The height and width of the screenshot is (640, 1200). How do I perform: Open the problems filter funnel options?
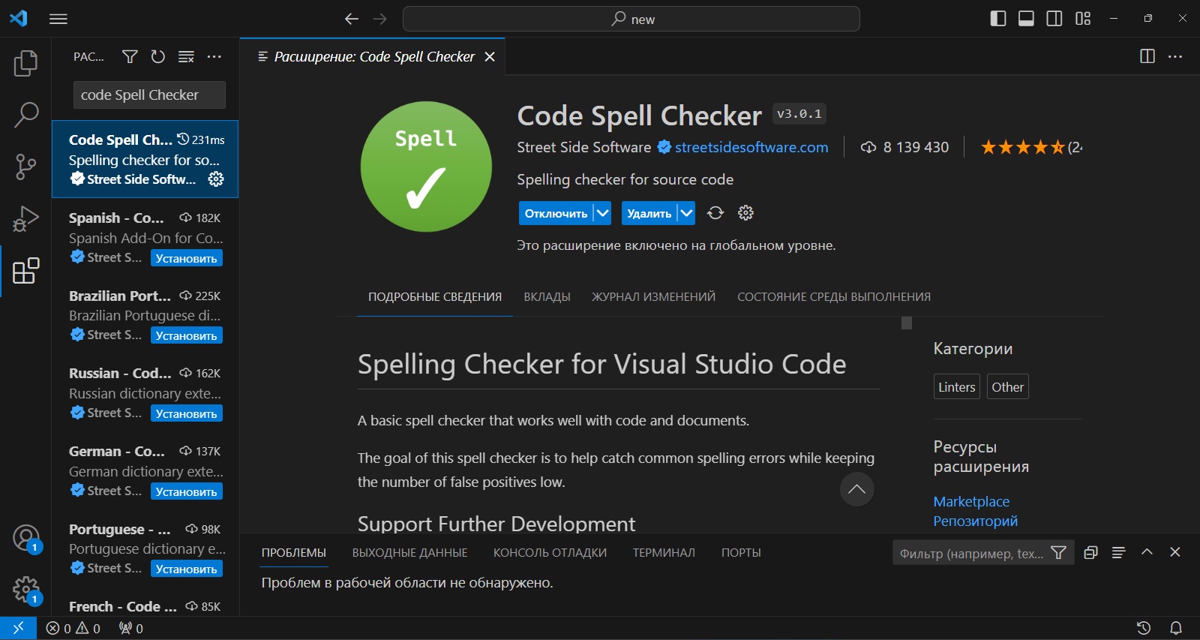pos(1058,553)
